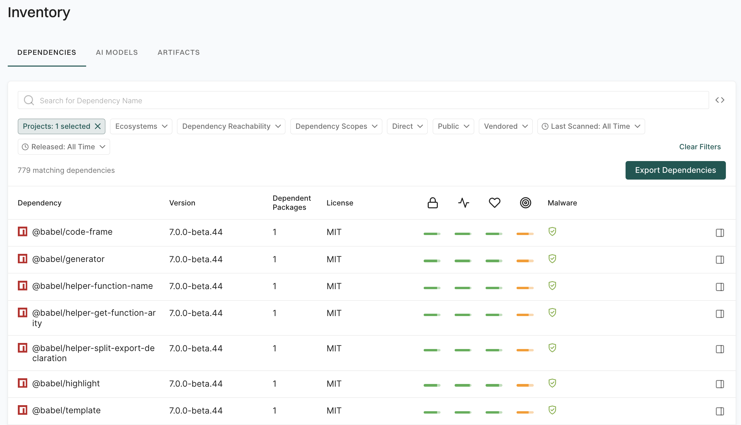
Task: Click the Clear Filters link
Action: coord(700,147)
